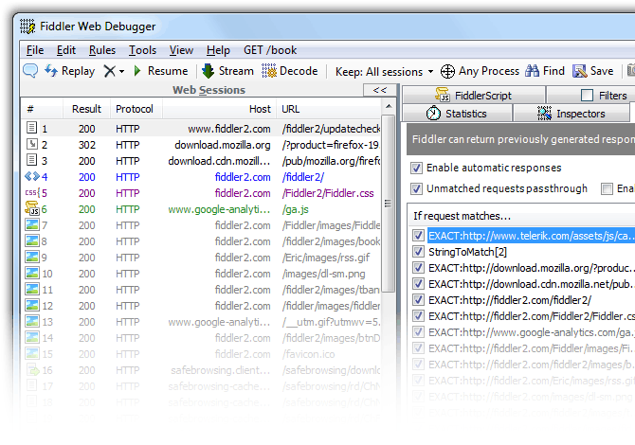Toggle Unmatched requests passthrough checkbox
Image resolution: width=635 pixels, height=445 pixels.
click(x=416, y=188)
